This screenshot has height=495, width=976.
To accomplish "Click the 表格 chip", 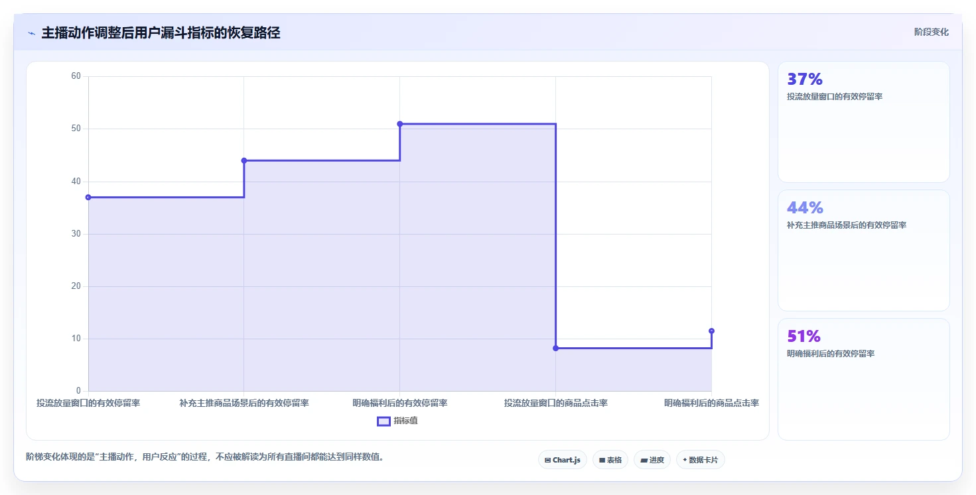I will click(610, 460).
